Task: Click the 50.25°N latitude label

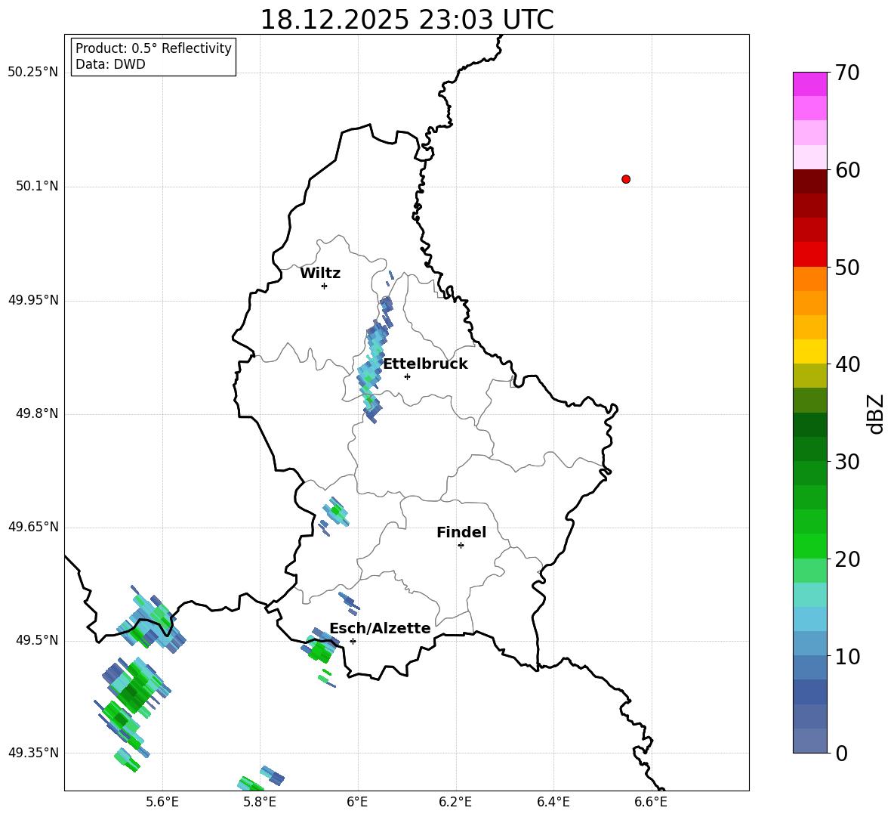Action: coord(33,73)
